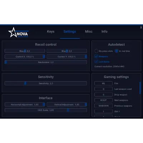
Task: Click the Bias Y slider
Action: pyautogui.click(x=67, y=51)
